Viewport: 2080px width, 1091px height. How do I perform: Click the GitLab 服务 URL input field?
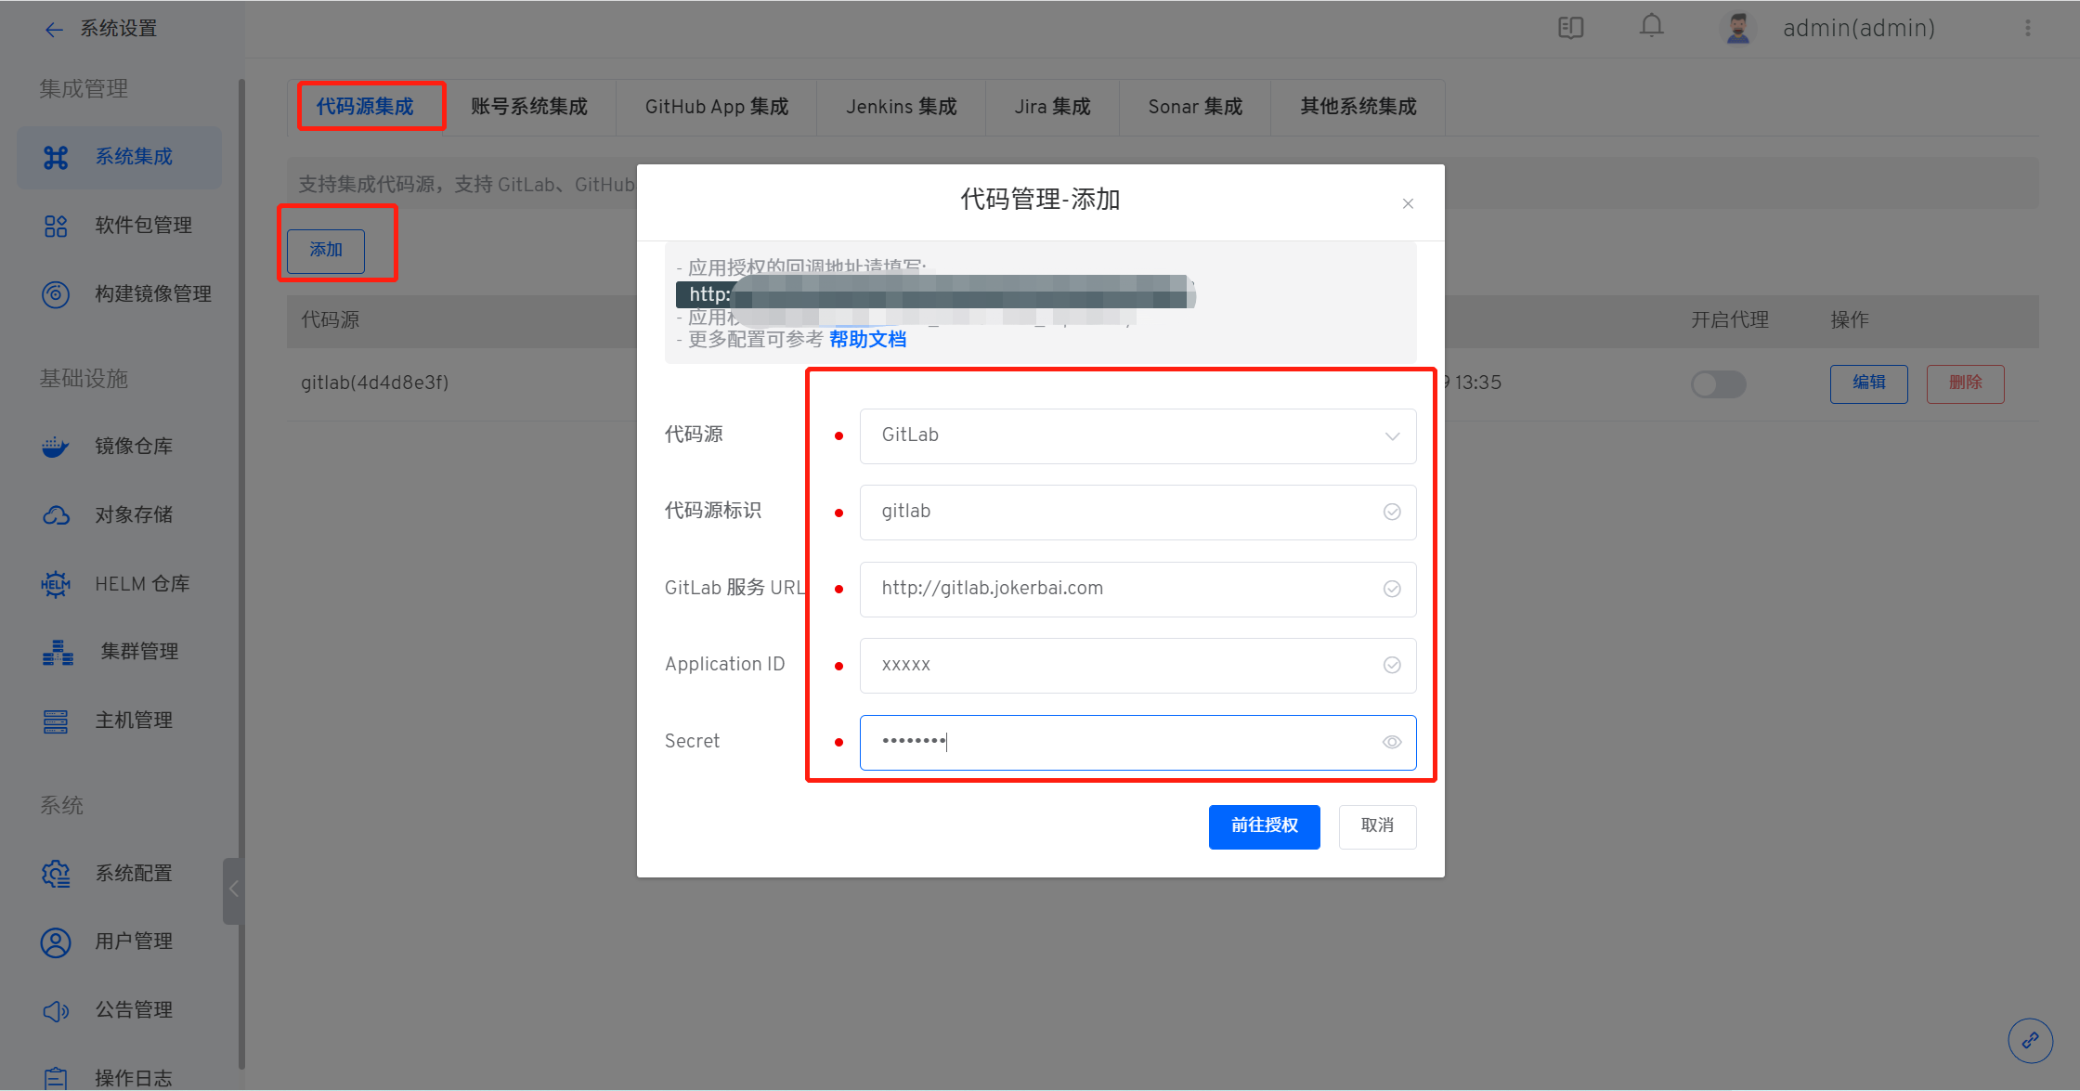pyautogui.click(x=1137, y=589)
